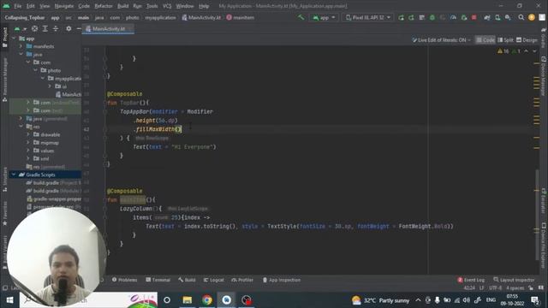Screen dimensions: 548x308
Task: Open File Explorer from the taskbar
Action: 188,300
